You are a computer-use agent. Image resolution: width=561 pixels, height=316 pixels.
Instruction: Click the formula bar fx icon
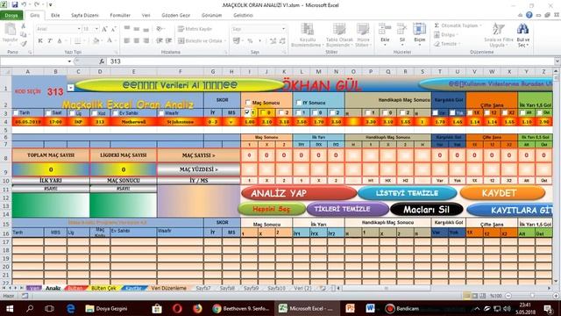(x=102, y=61)
